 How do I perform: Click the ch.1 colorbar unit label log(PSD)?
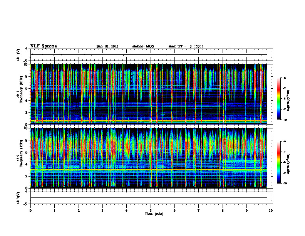click(288, 100)
